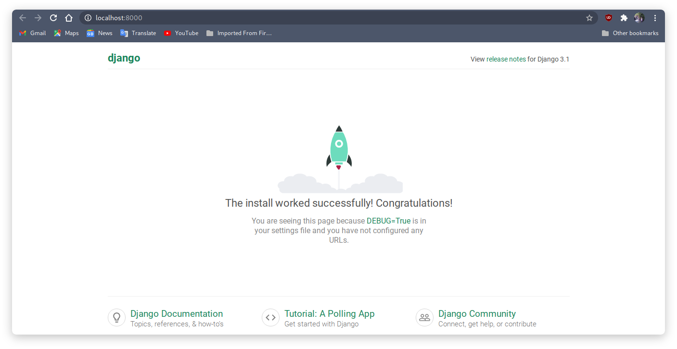677x349 pixels.
Task: Open Tutorial: A Polling App link
Action: pos(330,313)
